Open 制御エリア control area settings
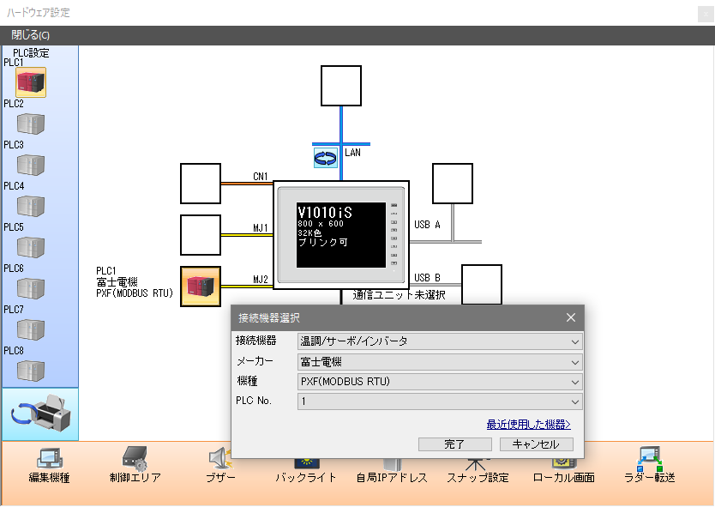715x507 pixels. tap(135, 465)
